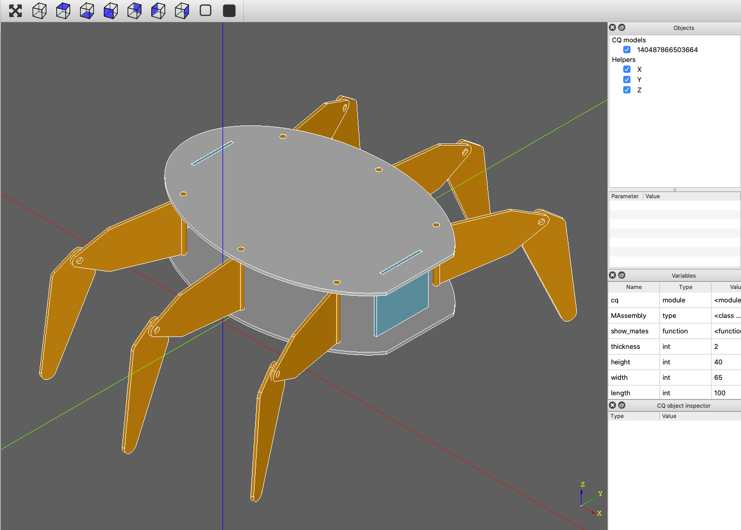Toggle the Z helper axis checkbox
Image resolution: width=741 pixels, height=530 pixels.
click(627, 90)
